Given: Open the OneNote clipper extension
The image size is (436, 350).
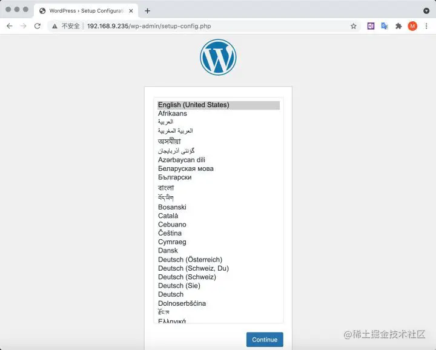Looking at the screenshot, I should 371,26.
